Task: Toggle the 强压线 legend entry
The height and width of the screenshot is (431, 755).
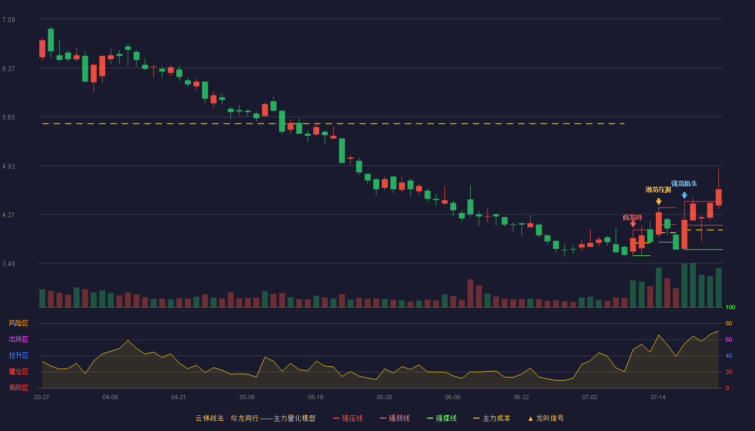Action: pos(348,418)
